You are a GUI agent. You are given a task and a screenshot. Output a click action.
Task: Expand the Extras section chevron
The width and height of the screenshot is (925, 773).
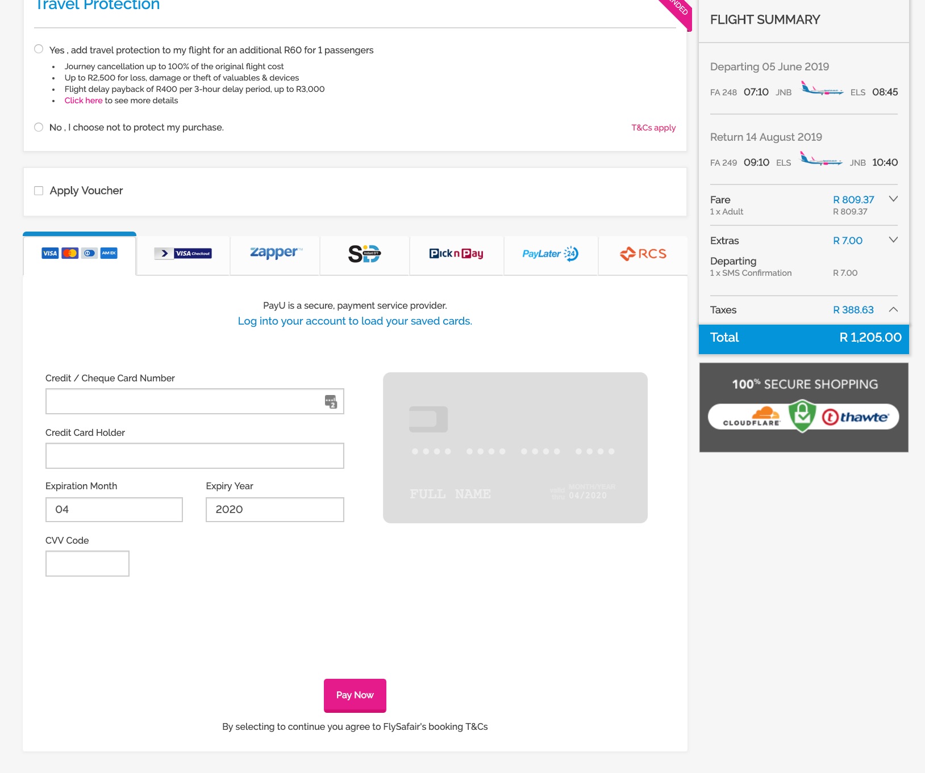[x=893, y=240]
